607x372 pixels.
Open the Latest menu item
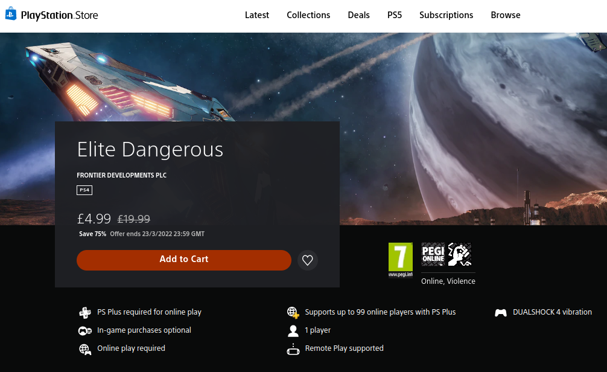point(256,15)
